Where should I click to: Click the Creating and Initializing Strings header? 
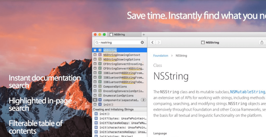[x=113, y=109]
